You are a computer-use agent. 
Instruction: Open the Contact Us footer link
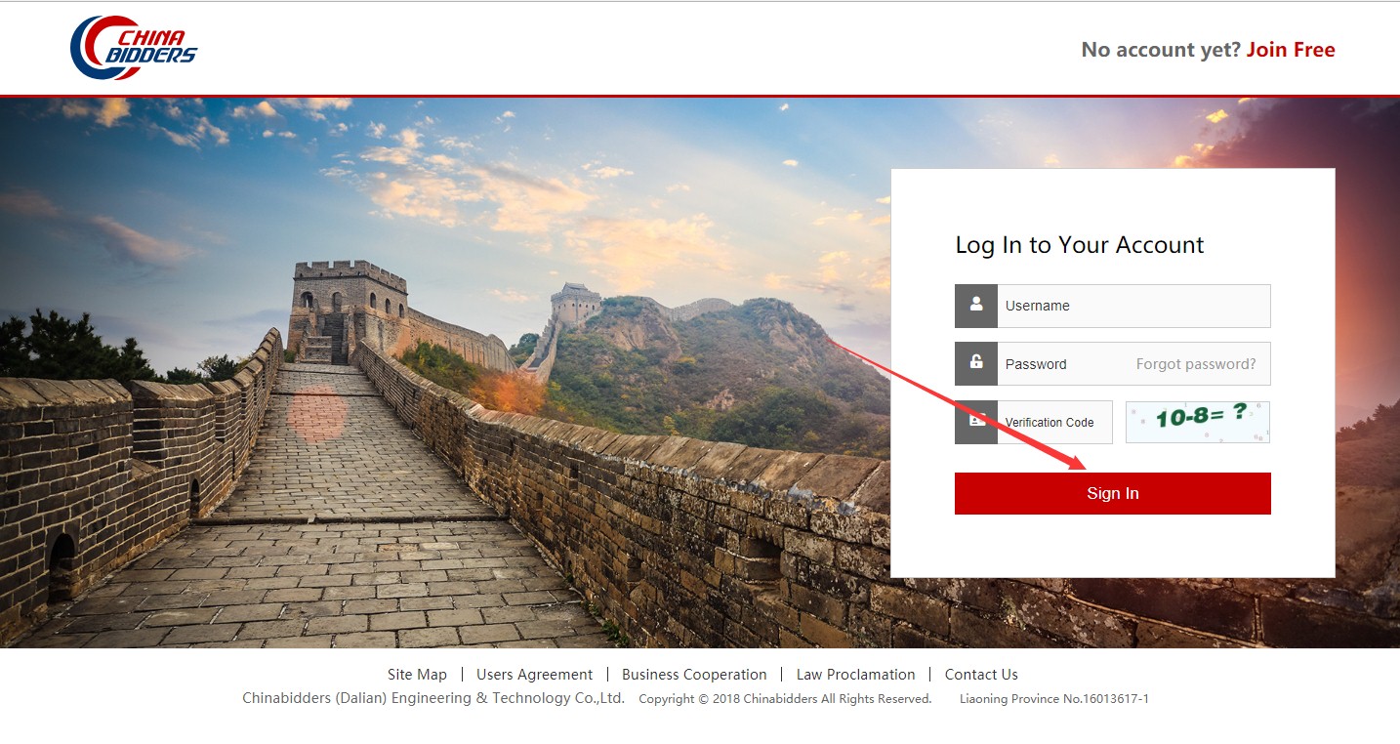981,674
